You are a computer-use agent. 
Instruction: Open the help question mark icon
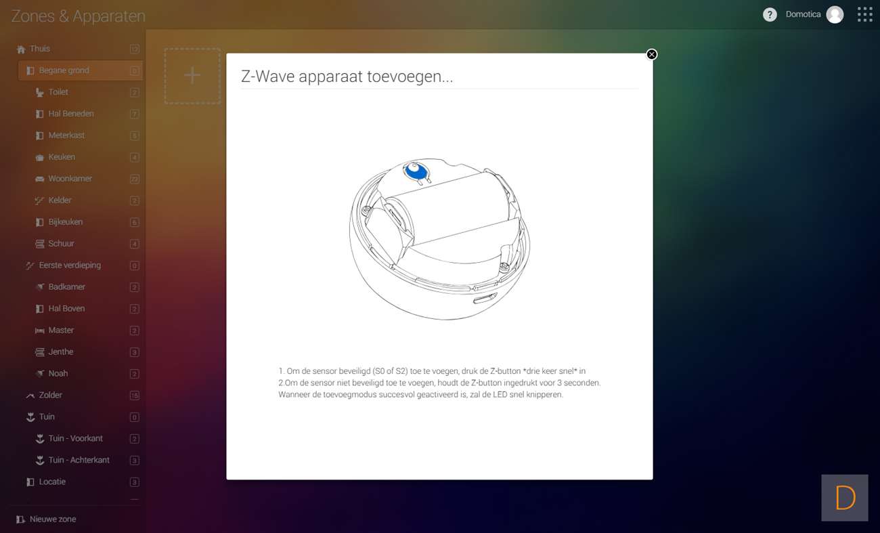770,15
